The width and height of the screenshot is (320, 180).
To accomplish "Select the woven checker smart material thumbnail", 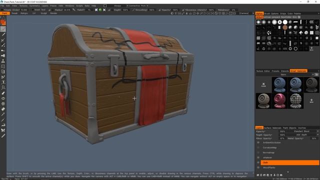I will click(x=295, y=101).
